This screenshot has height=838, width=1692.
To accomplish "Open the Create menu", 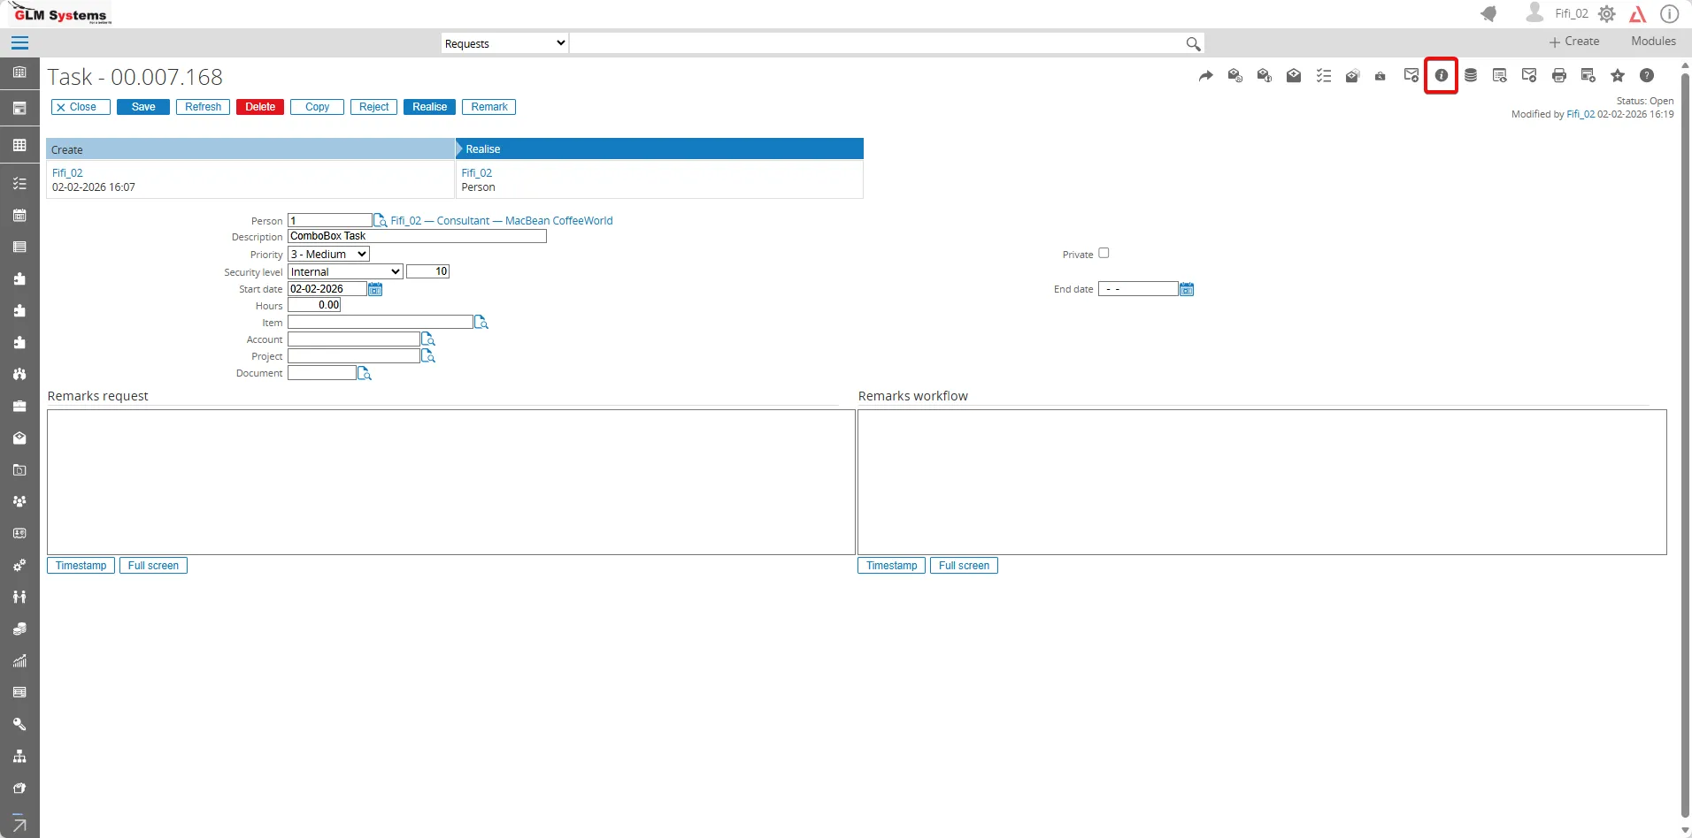I will (x=1574, y=42).
